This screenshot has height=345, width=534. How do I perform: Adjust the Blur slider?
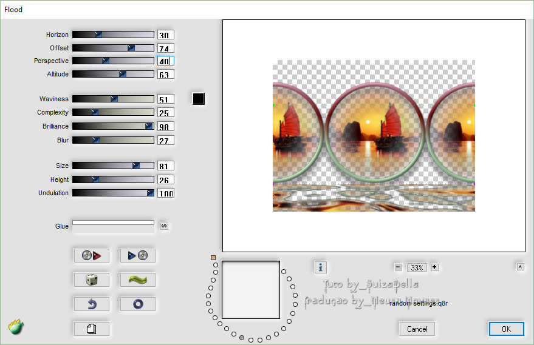coord(113,140)
